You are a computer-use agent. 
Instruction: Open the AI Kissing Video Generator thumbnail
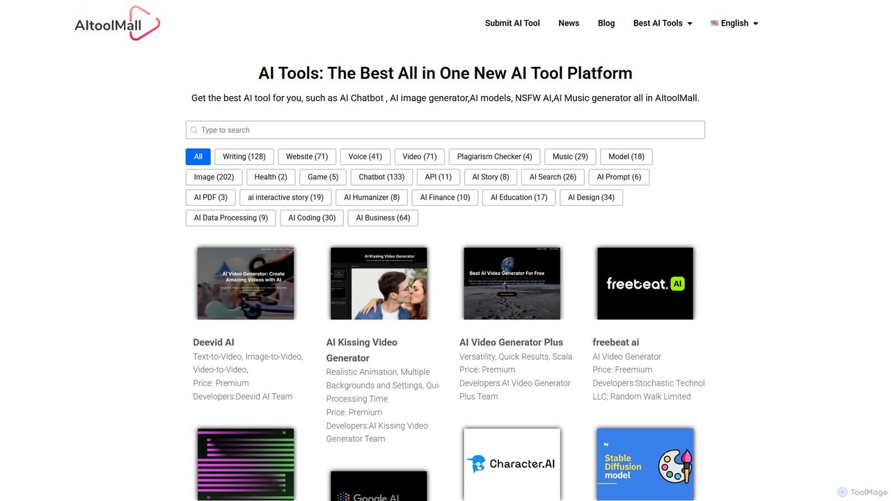pos(379,283)
